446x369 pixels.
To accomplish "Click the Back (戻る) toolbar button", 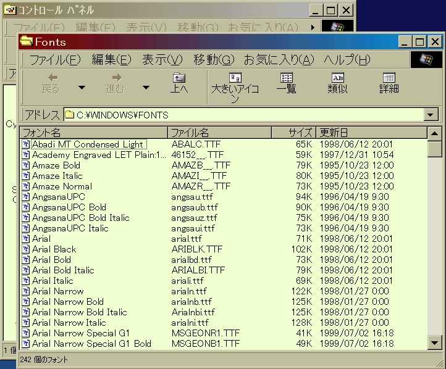I will [51, 83].
